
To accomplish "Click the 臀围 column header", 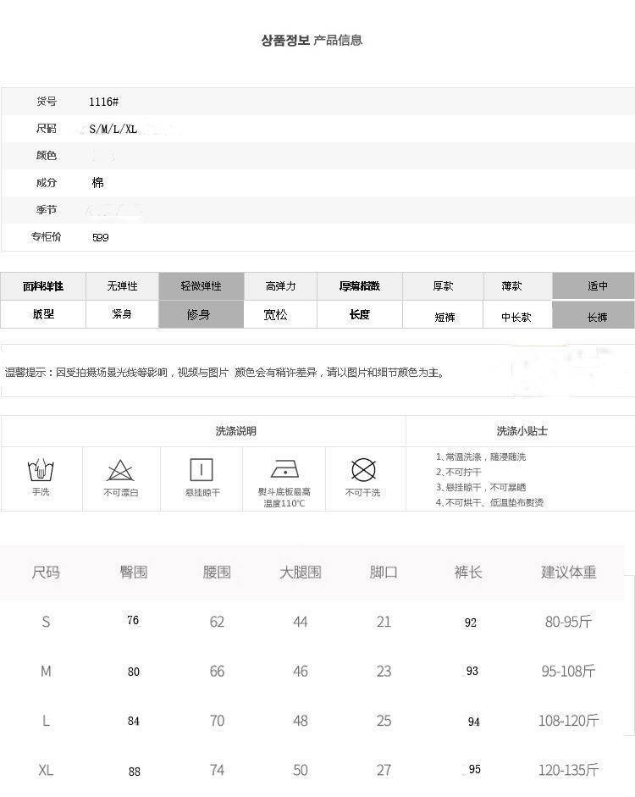I will pos(134,573).
